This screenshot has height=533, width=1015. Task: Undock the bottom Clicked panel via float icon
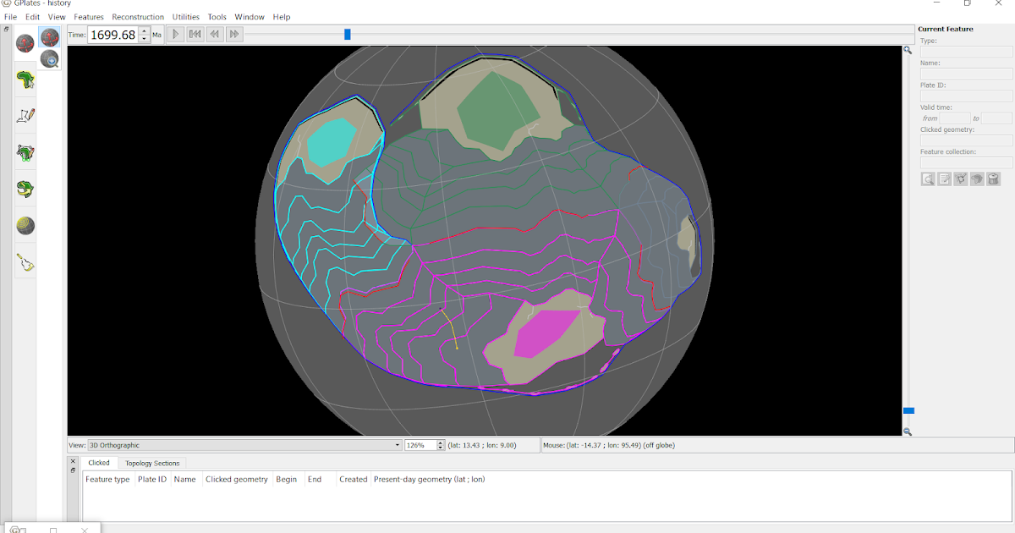73,470
